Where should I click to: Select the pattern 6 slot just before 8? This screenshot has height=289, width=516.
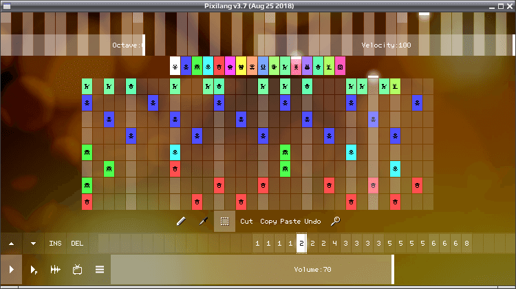point(455,244)
